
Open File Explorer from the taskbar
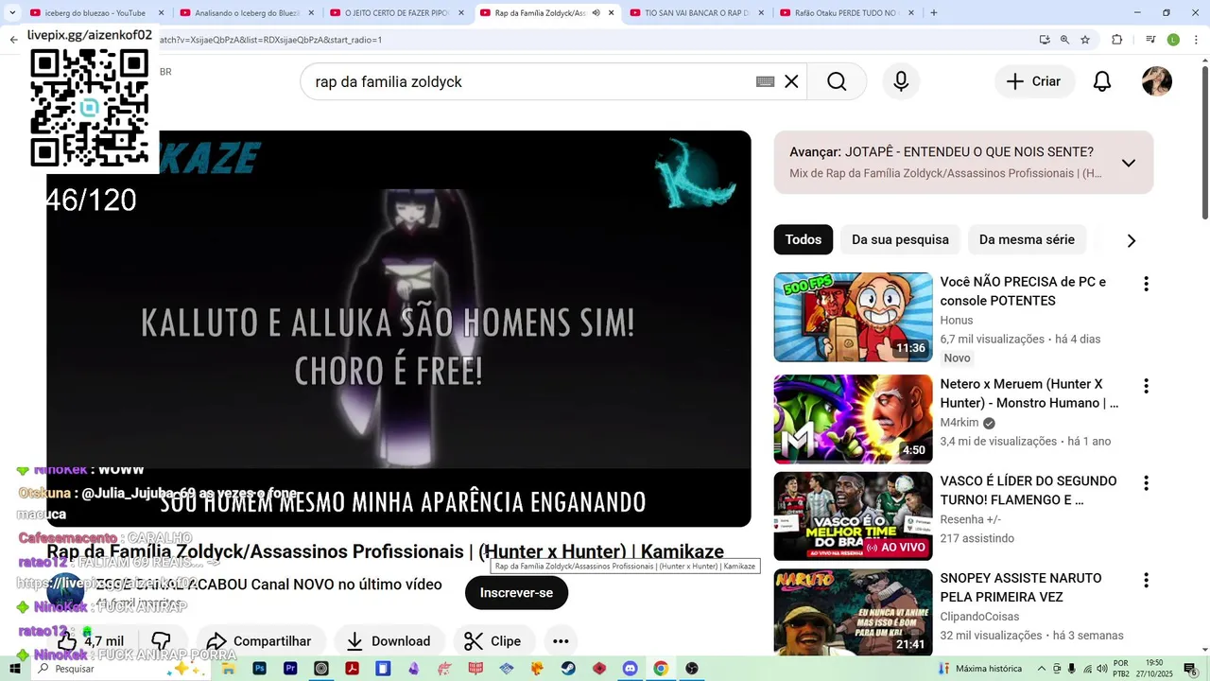(x=229, y=669)
